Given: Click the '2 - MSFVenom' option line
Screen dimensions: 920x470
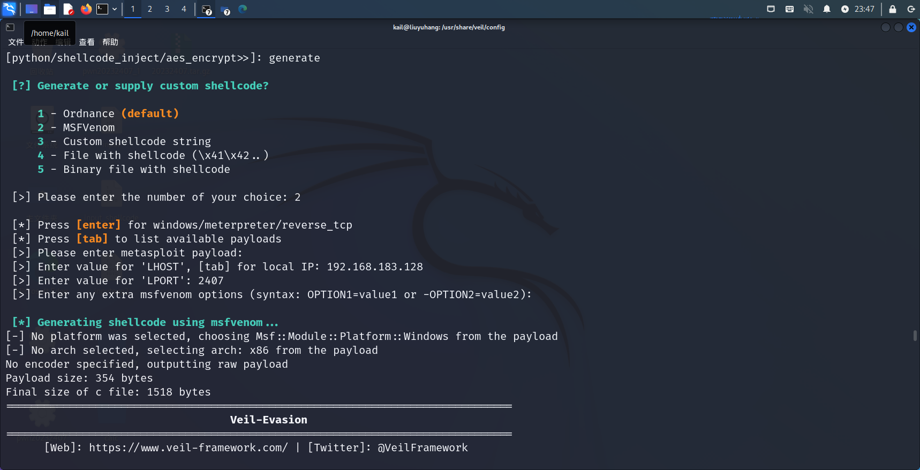Looking at the screenshot, I should point(76,127).
